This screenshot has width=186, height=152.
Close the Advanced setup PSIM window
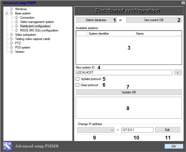coord(183,3)
